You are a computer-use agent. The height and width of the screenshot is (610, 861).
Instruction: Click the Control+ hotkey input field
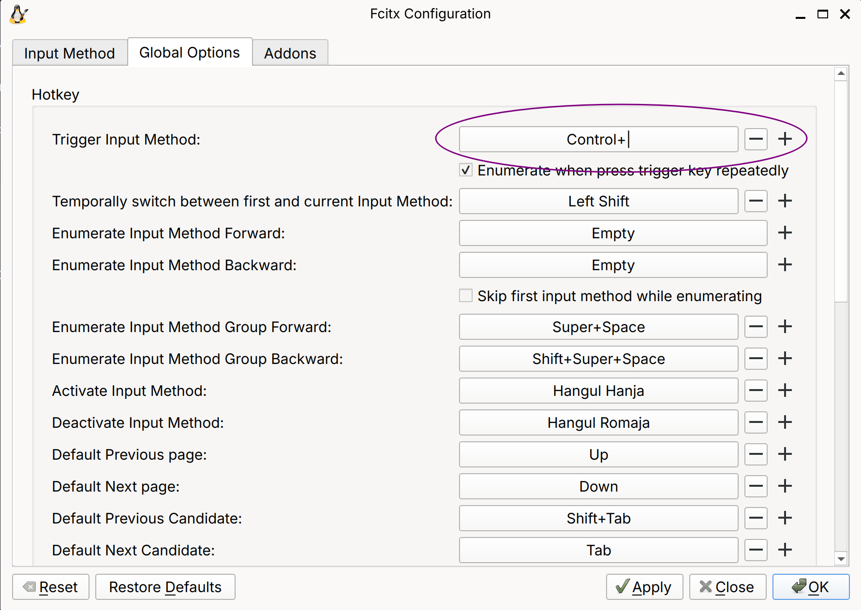pyautogui.click(x=599, y=139)
